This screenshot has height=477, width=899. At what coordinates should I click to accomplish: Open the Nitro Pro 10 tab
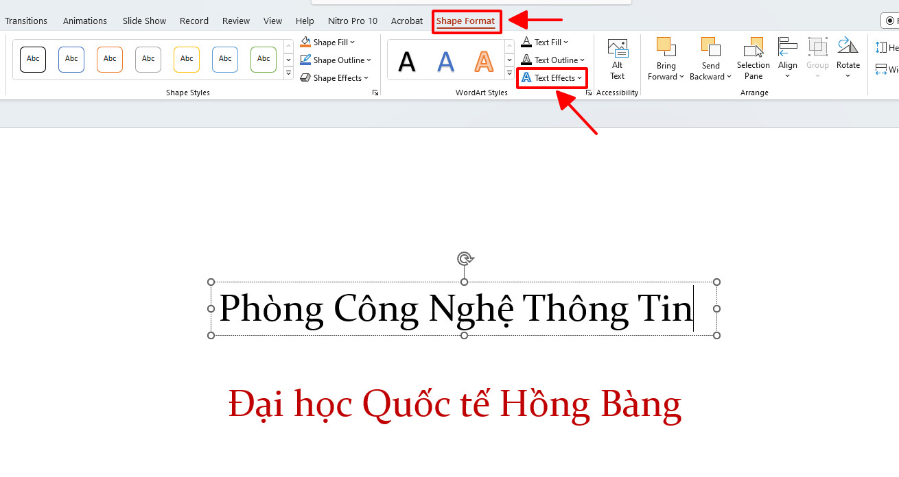(353, 21)
